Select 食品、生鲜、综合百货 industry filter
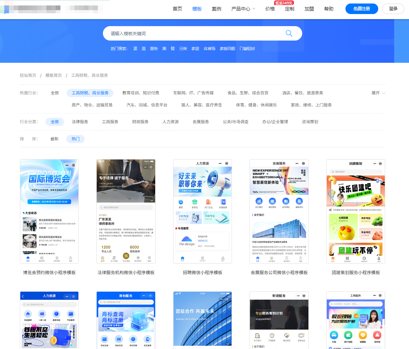The height and width of the screenshot is (349, 409). pyautogui.click(x=248, y=93)
